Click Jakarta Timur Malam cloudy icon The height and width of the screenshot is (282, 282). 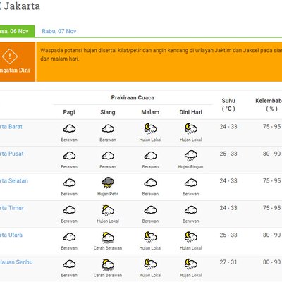[150, 210]
